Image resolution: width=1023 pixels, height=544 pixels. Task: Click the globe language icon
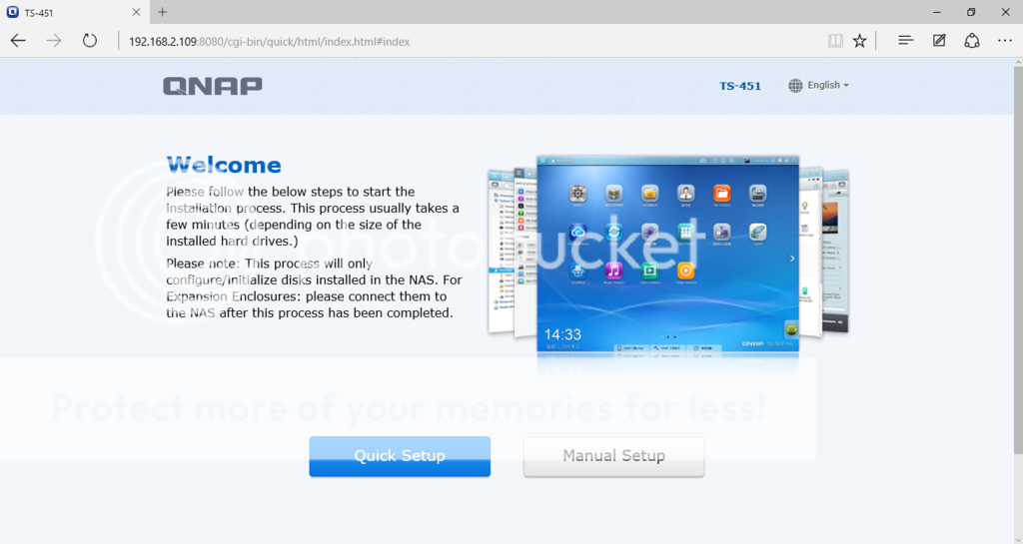point(795,86)
